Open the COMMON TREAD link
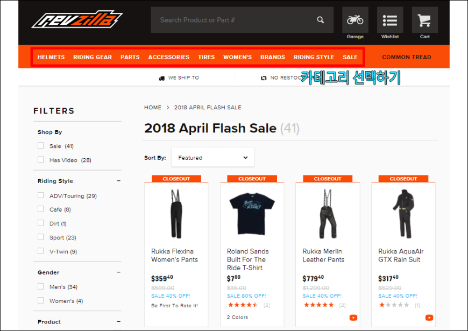 click(407, 57)
